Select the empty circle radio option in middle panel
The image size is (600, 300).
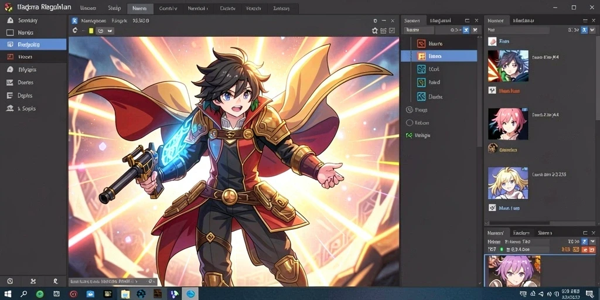coord(409,123)
